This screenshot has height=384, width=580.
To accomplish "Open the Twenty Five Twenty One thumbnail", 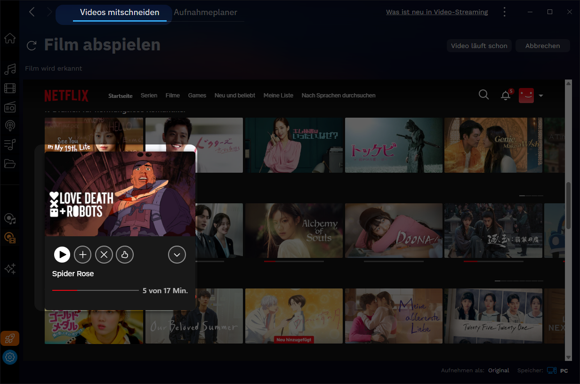I will pos(493,316).
